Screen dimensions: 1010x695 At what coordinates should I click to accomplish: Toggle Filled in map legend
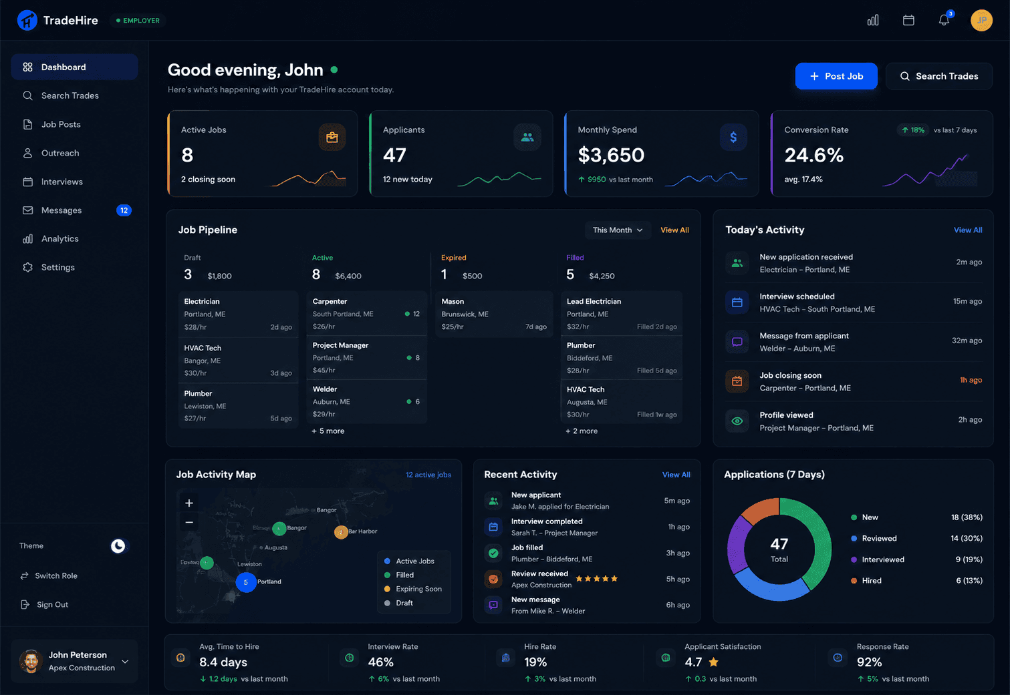coord(399,575)
